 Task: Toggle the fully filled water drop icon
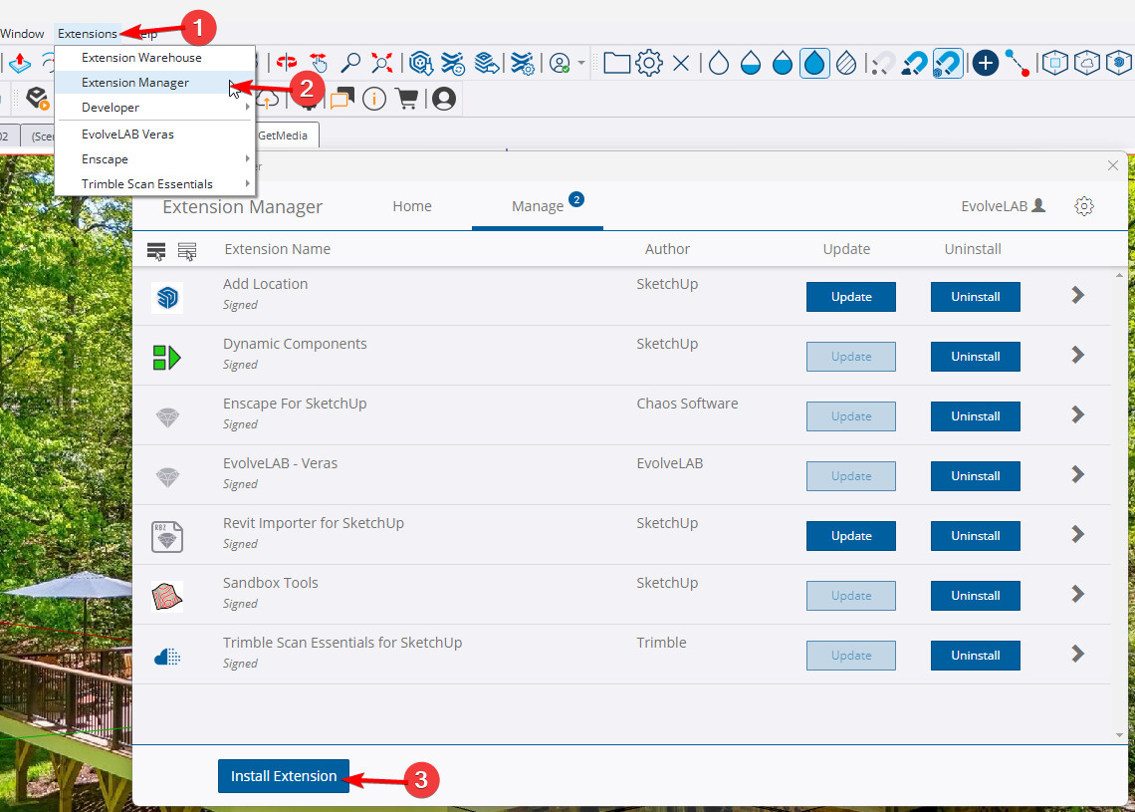[x=814, y=63]
